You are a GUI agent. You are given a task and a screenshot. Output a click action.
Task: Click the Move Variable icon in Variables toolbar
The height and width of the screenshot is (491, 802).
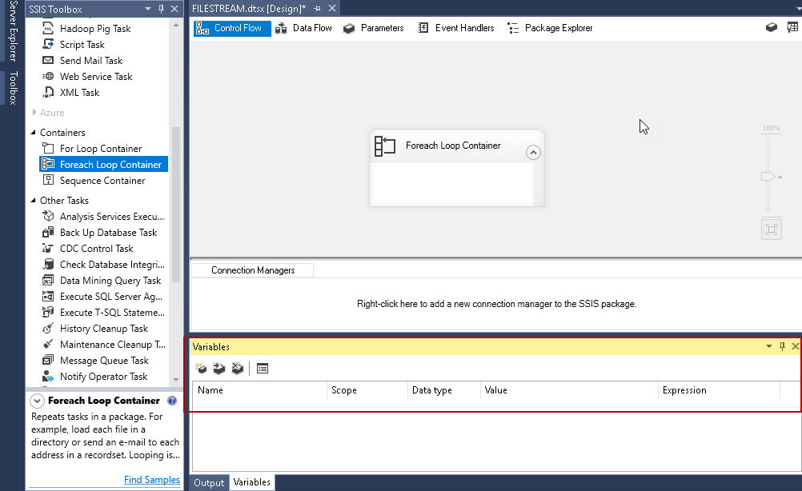click(219, 369)
